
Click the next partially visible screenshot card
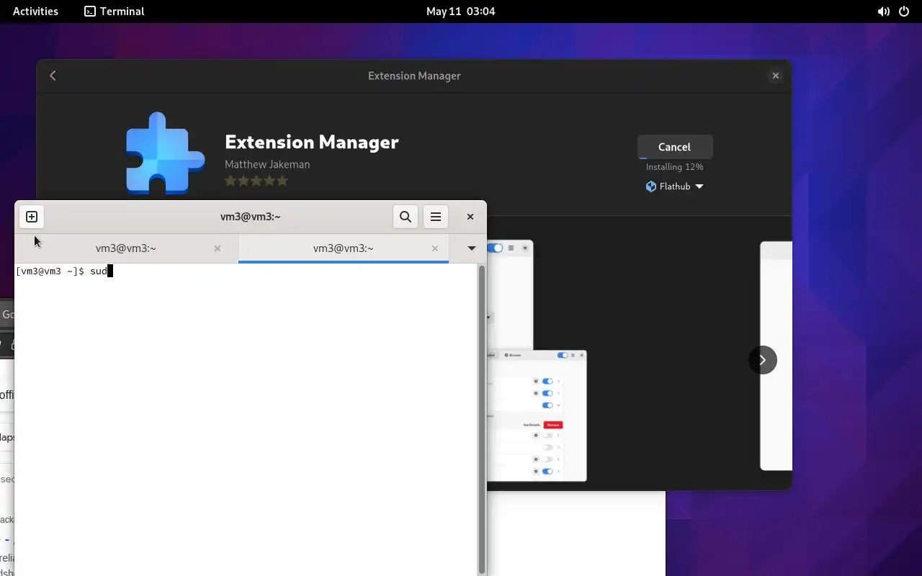tap(776, 356)
